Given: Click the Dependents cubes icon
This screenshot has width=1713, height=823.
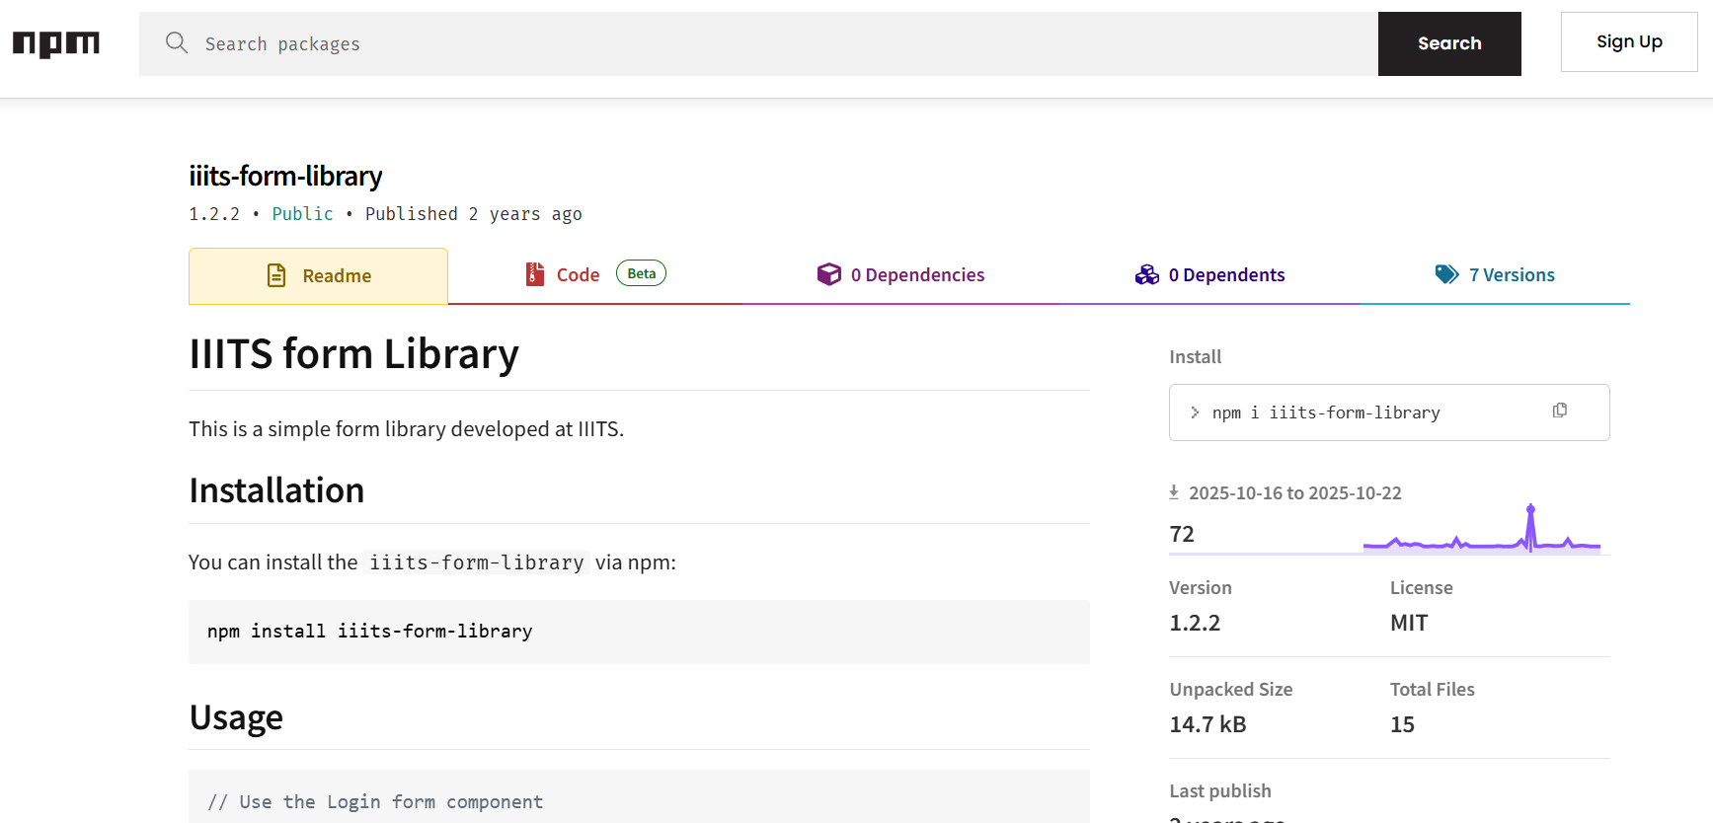Looking at the screenshot, I should point(1146,274).
